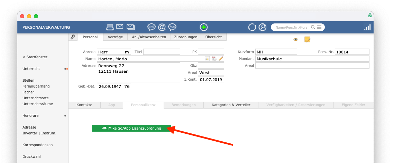Open the SMS speech bubble icon
This screenshot has height=163, width=393.
pyautogui.click(x=152, y=27)
